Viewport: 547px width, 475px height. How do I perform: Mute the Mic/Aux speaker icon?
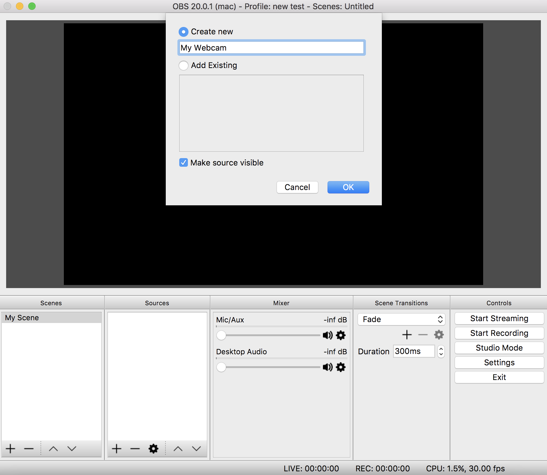coord(328,335)
